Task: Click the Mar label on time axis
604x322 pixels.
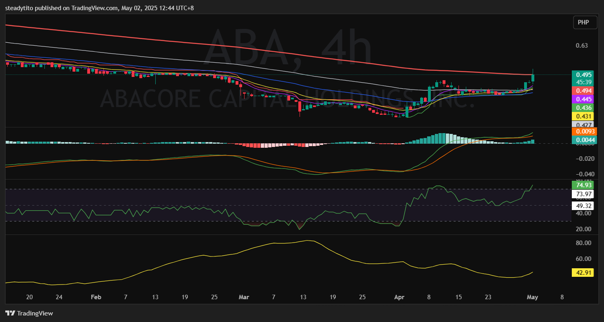Action: (244, 297)
